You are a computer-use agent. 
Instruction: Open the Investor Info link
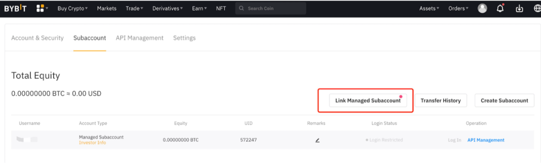pyautogui.click(x=92, y=142)
